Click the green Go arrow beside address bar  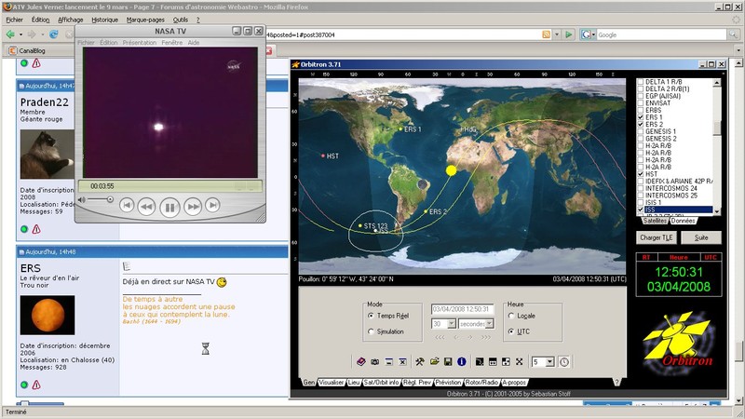568,34
